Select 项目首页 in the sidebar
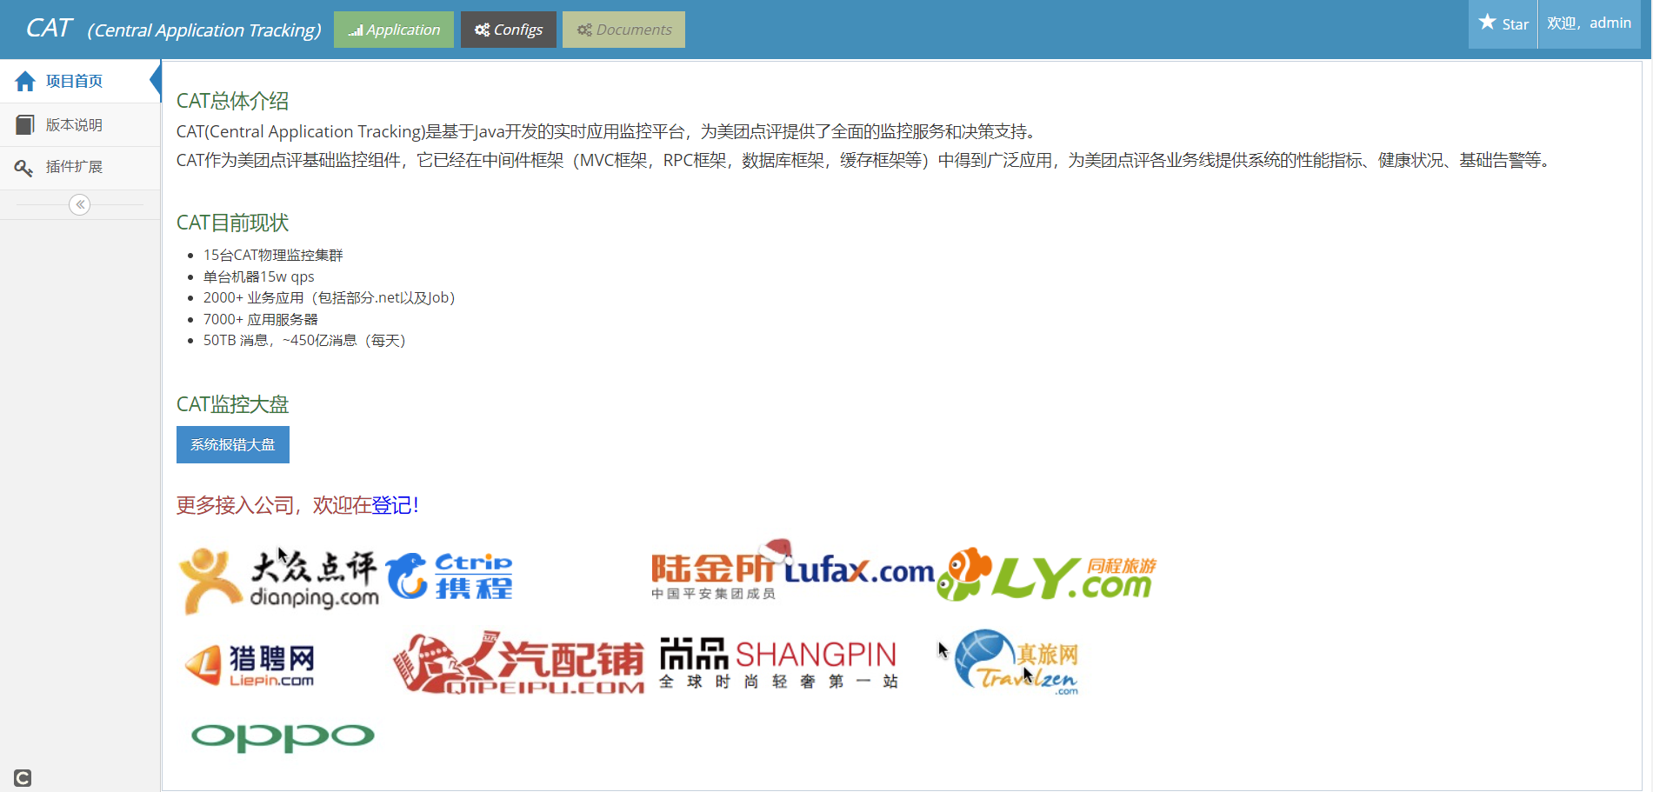 pyautogui.click(x=80, y=82)
